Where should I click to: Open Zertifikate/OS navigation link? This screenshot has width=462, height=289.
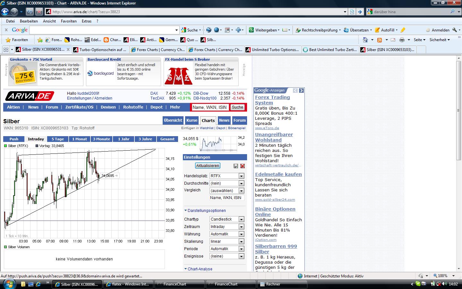[x=79, y=107]
